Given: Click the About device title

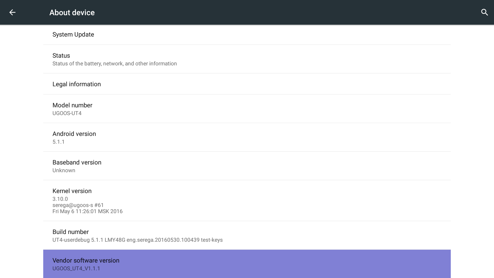Looking at the screenshot, I should [x=72, y=13].
